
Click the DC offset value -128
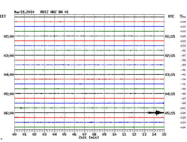[x=183, y=118]
